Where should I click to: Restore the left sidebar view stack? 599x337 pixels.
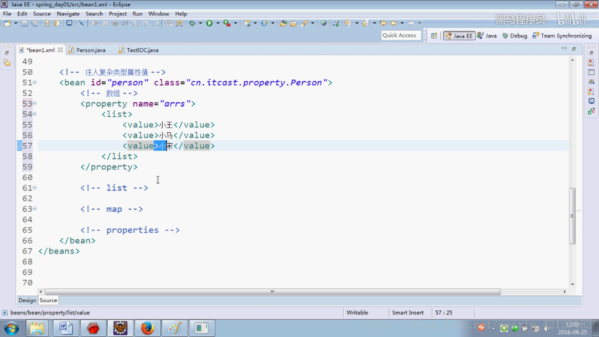pos(7,53)
